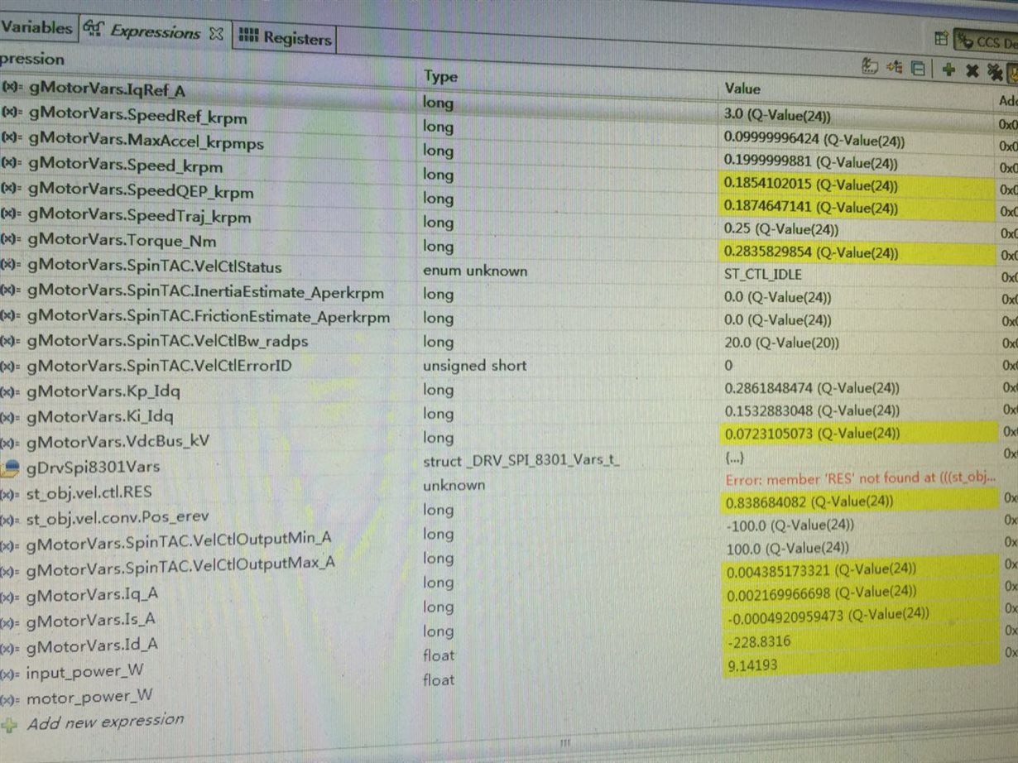Remove all expressions with the double X icon
Screen dimensions: 1018x763
tap(996, 73)
